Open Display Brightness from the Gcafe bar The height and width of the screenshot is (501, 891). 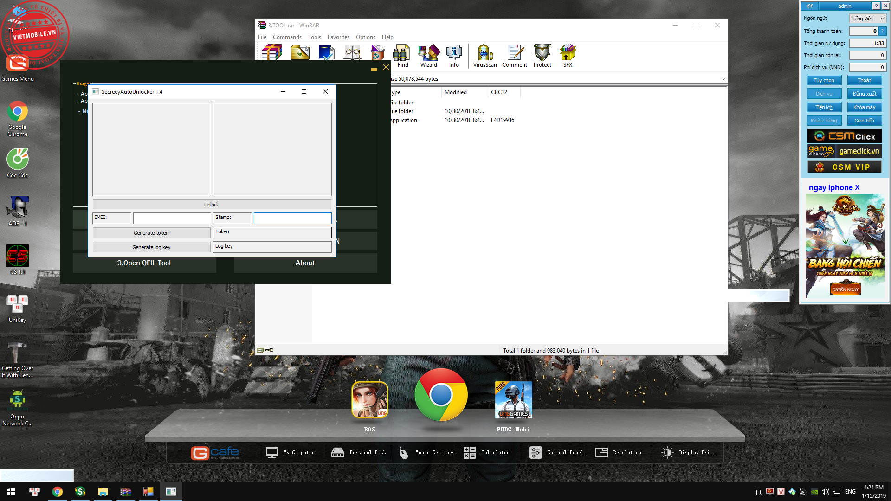(x=689, y=452)
